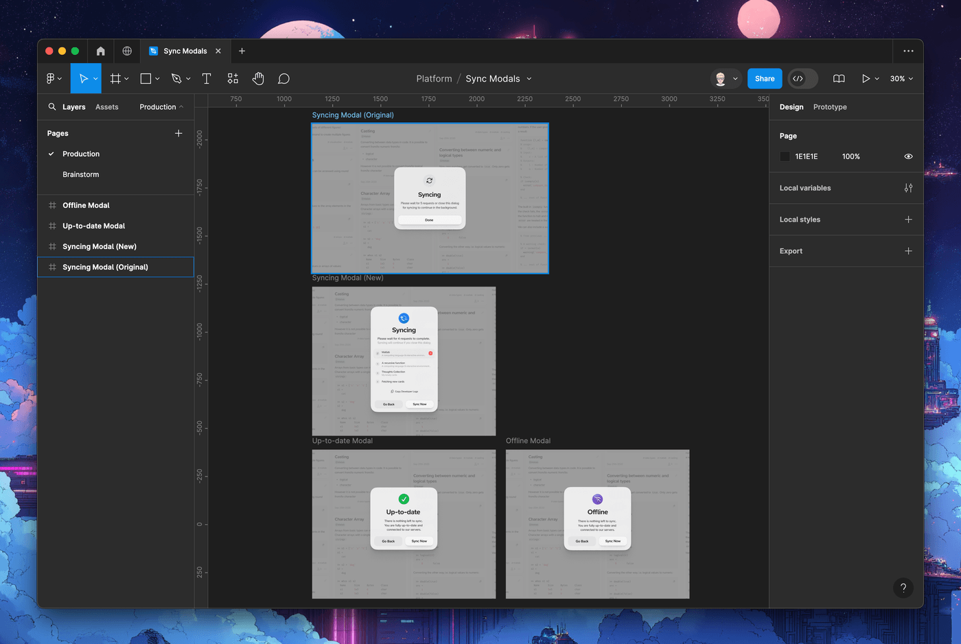
Task: Open the Sync Modals file name dropdown
Action: coord(529,78)
